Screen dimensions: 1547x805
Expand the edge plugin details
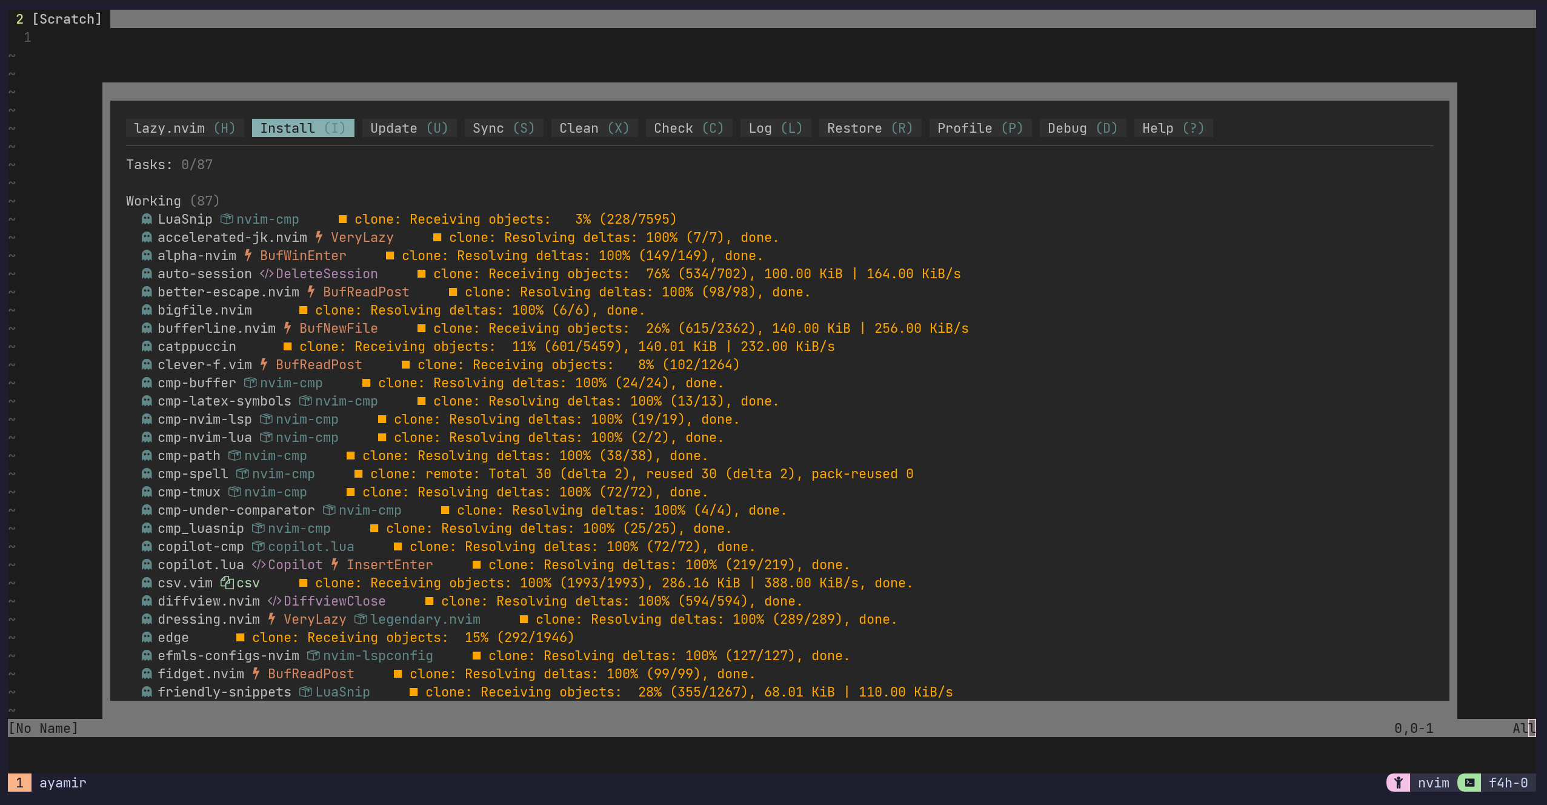coord(173,637)
